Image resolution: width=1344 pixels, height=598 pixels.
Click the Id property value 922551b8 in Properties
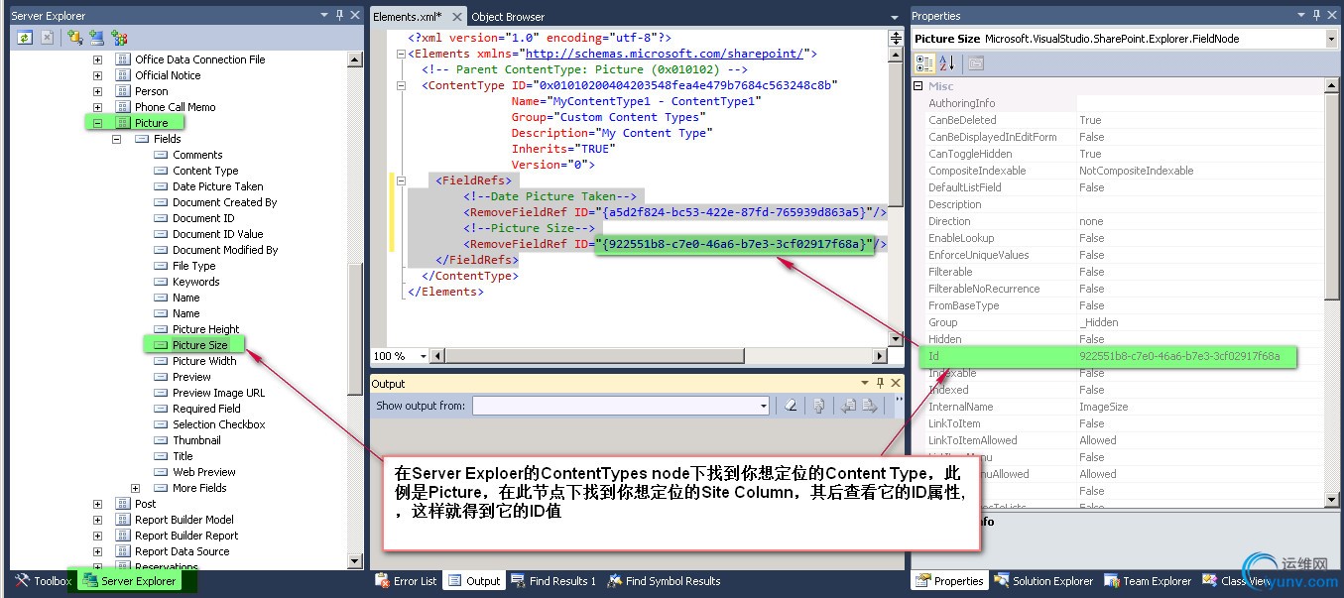point(1179,356)
